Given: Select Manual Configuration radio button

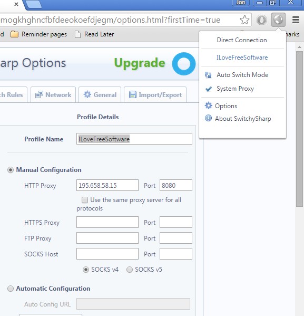Looking at the screenshot, I should coord(11,170).
